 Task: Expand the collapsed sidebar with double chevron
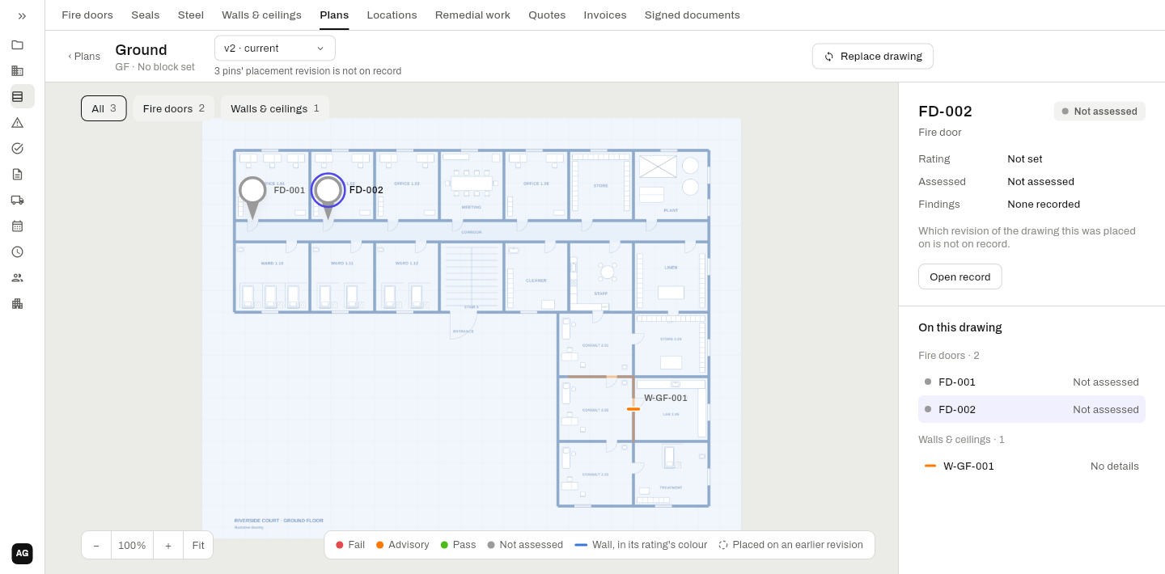coord(22,15)
